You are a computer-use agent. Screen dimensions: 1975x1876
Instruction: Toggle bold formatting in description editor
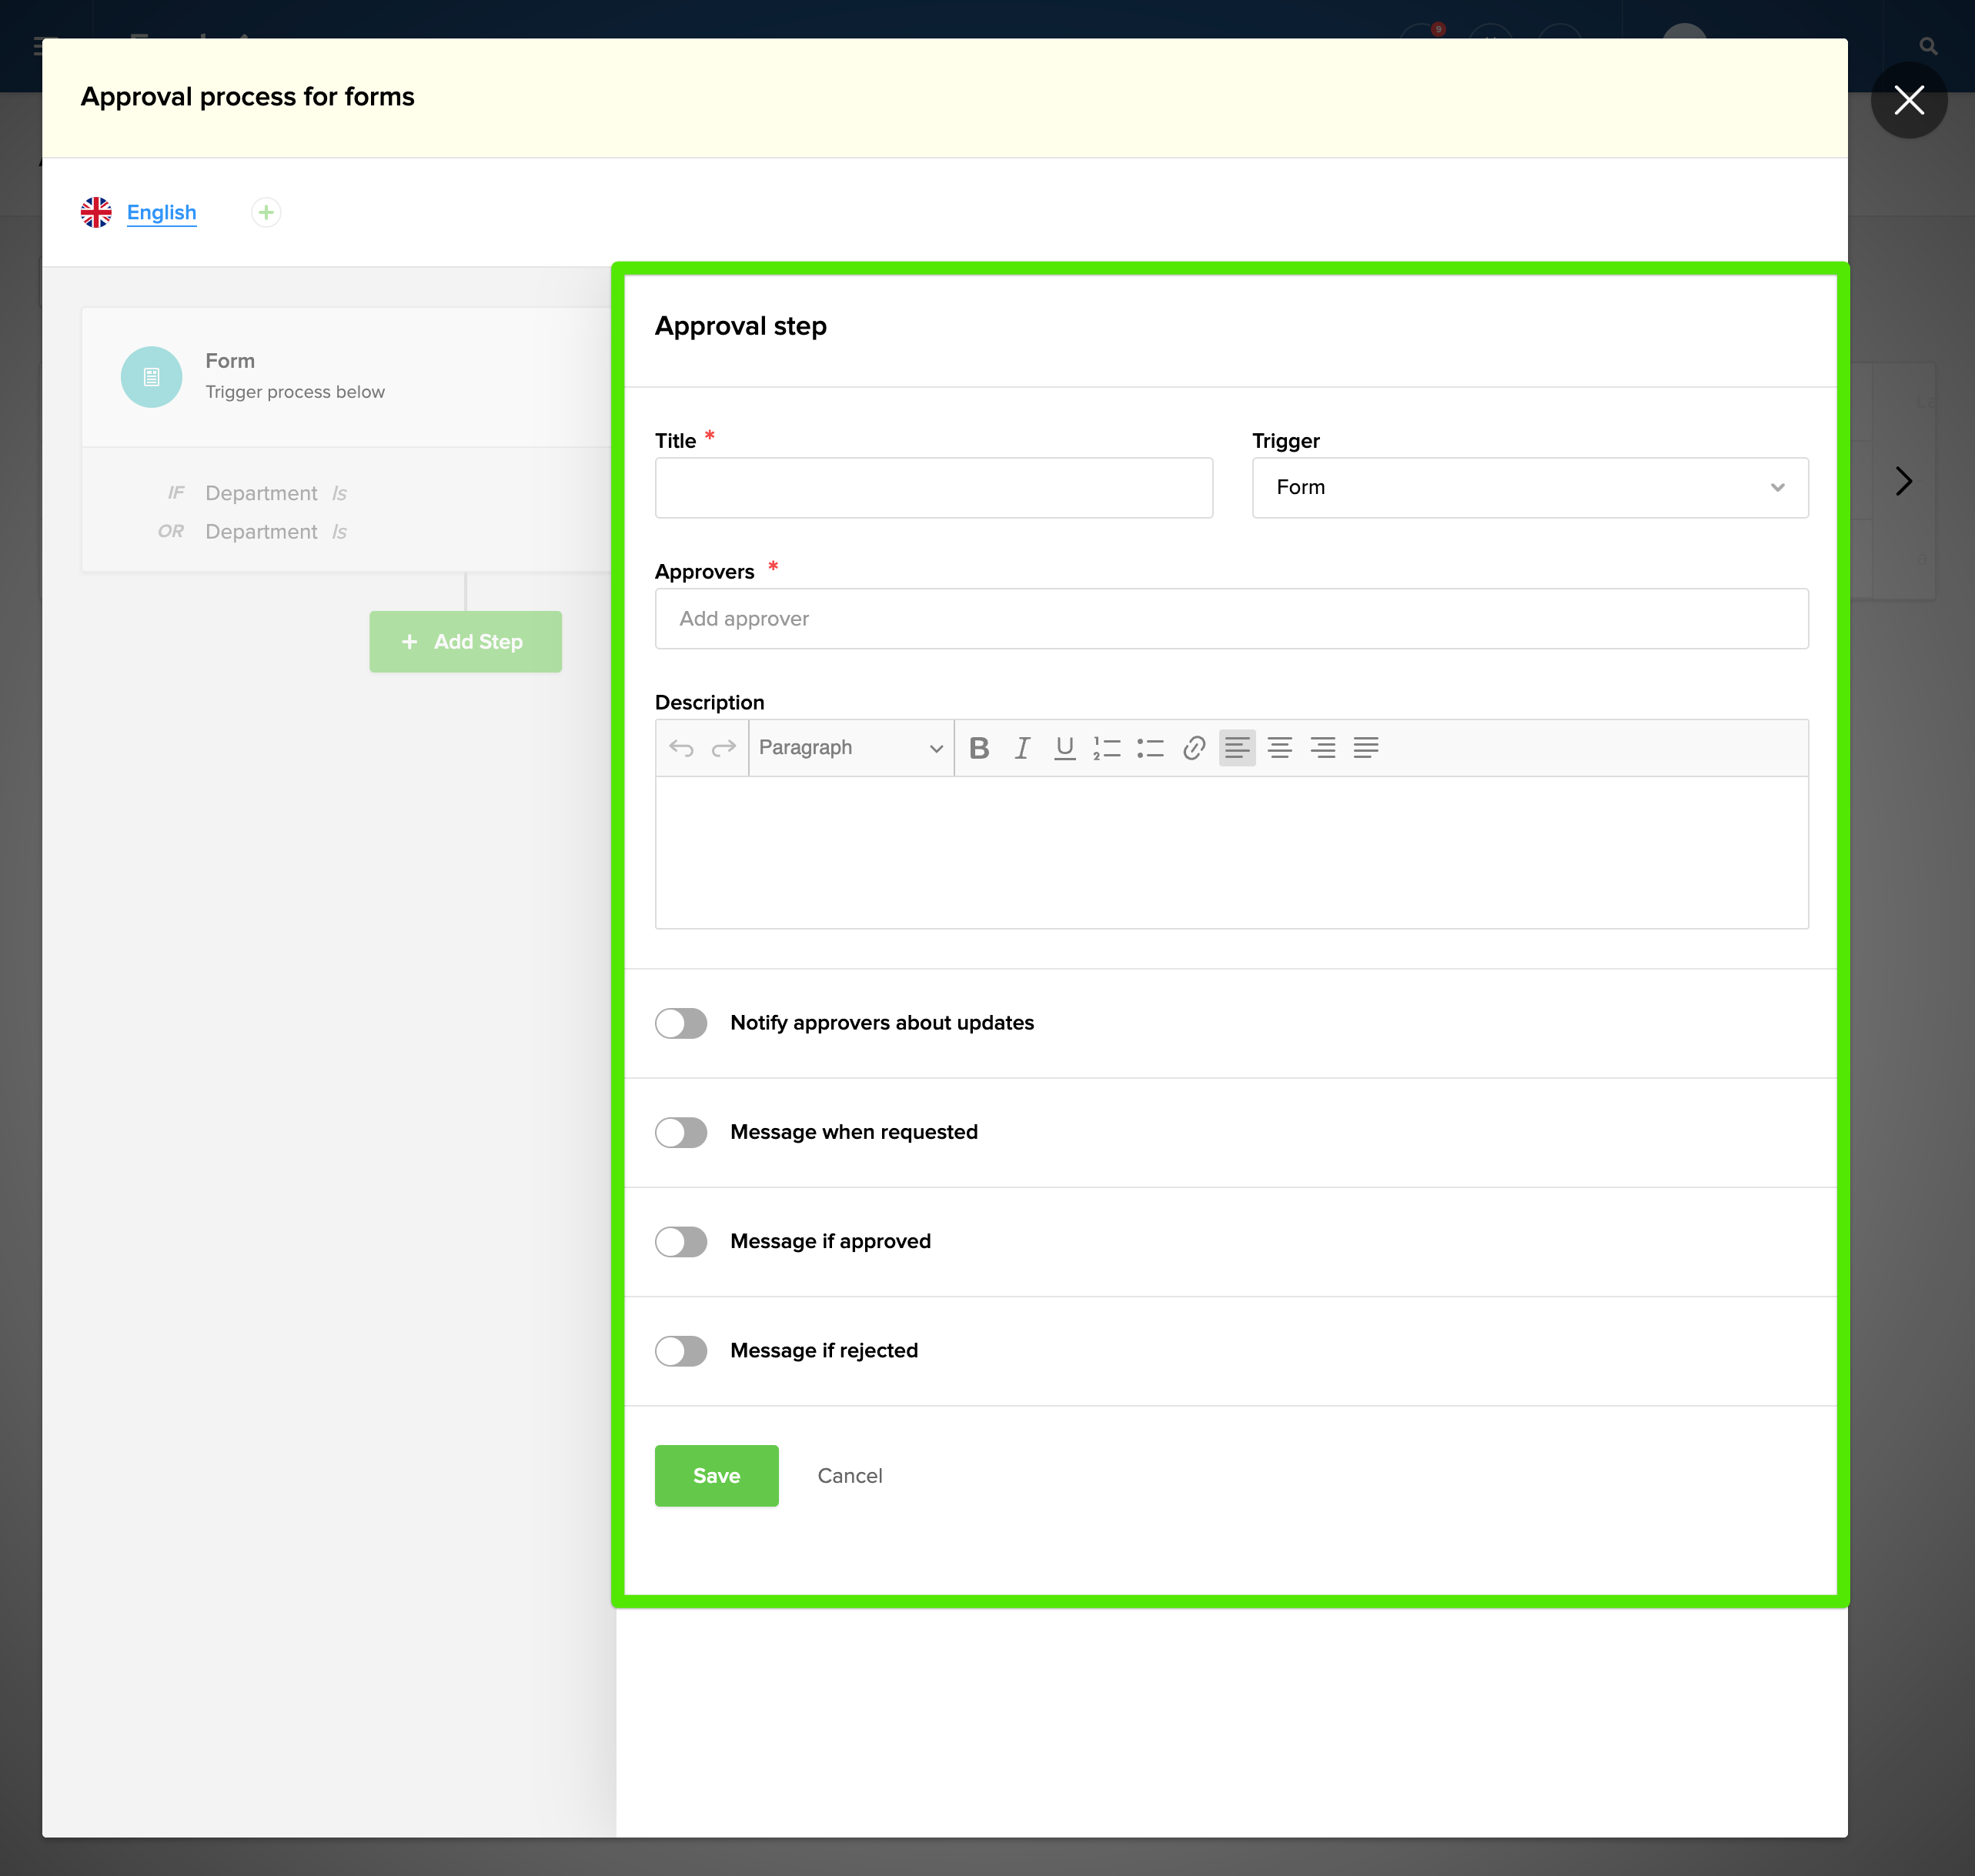pos(979,748)
